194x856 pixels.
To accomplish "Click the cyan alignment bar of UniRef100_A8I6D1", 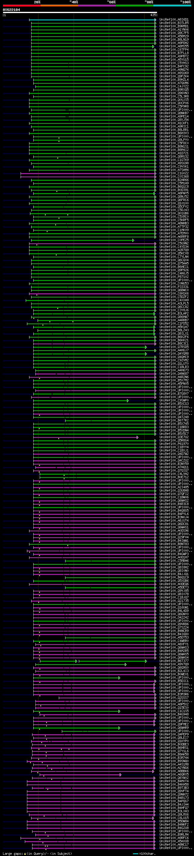I will tap(92, 20).
